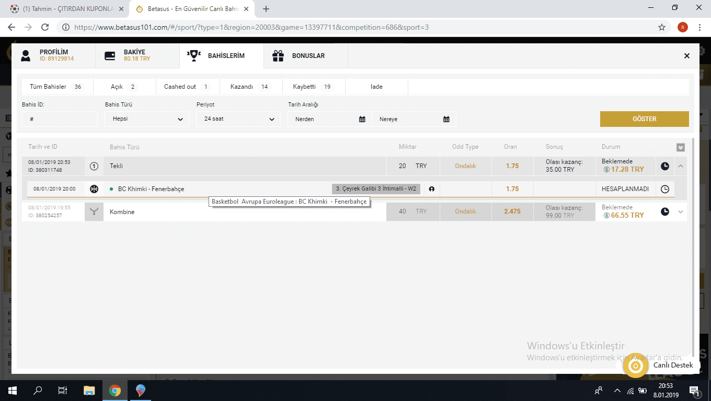This screenshot has width=711, height=401.
Task: Click the Kombine odds value 2.475
Action: coord(512,211)
